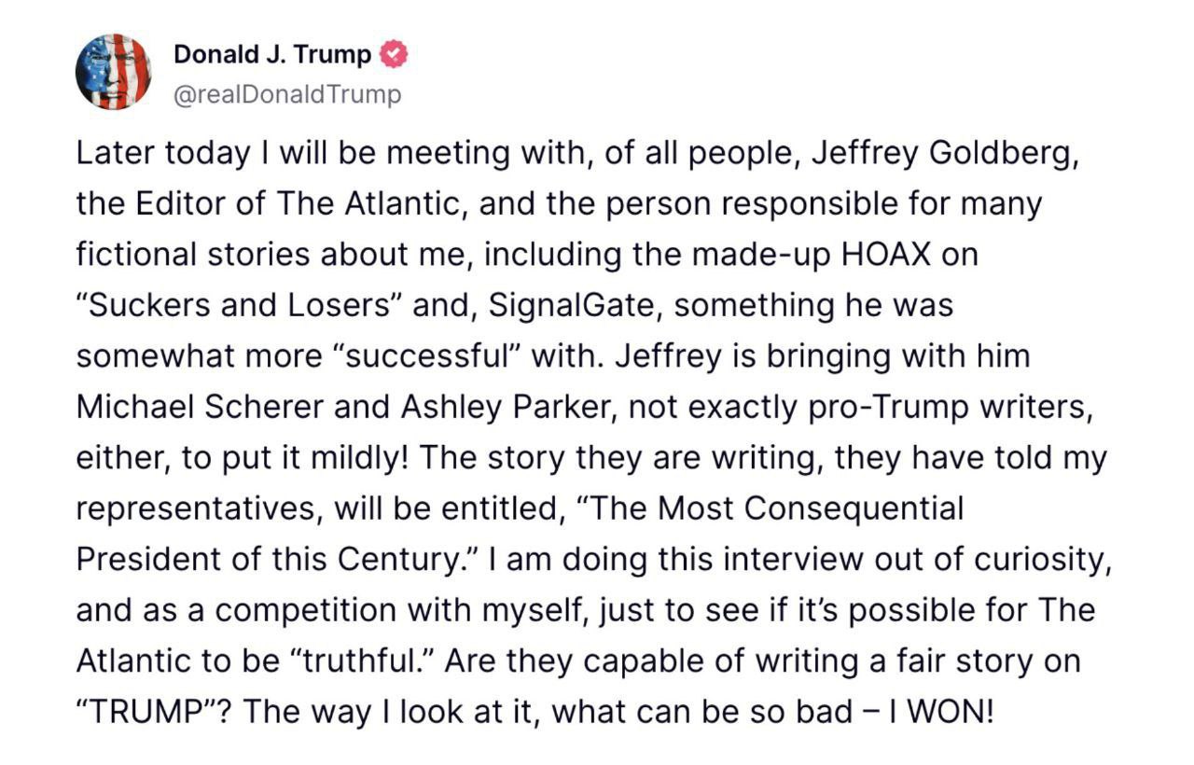Click the name "Jeffrey Goldberg" in the post
The image size is (1194, 765).
click(x=945, y=153)
